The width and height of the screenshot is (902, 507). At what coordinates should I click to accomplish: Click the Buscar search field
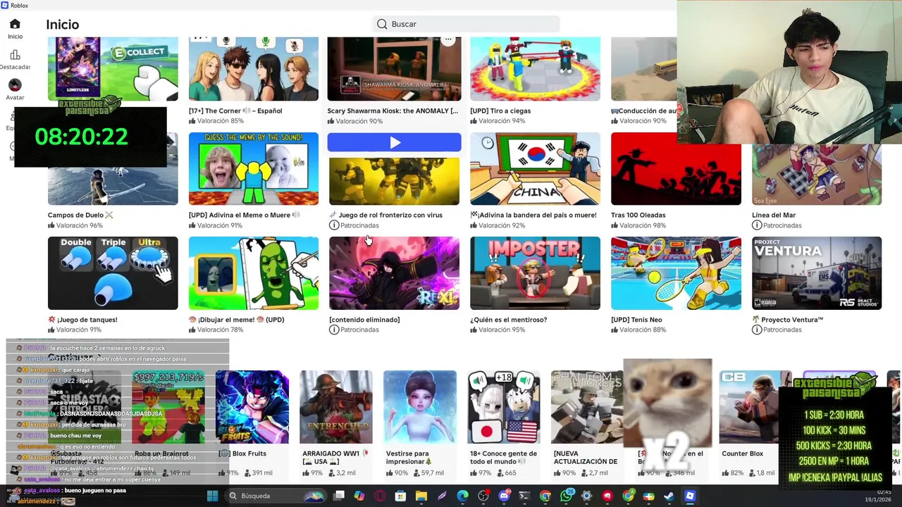point(467,24)
